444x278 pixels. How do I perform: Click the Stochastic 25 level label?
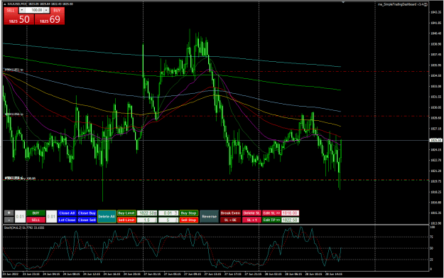[x=431, y=260]
